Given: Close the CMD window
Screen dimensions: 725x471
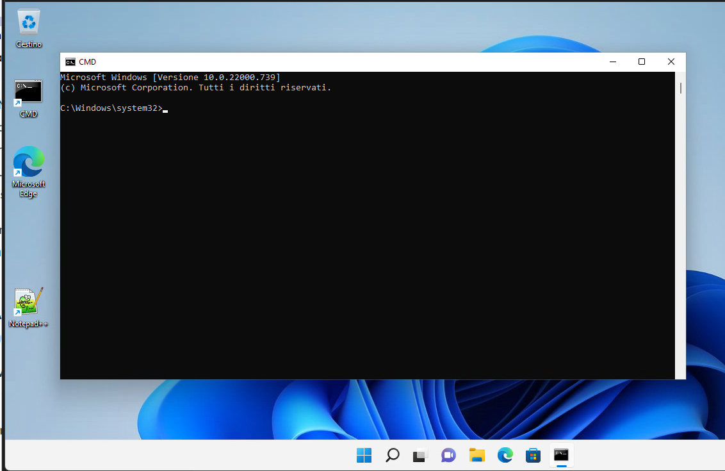Looking at the screenshot, I should 671,62.
